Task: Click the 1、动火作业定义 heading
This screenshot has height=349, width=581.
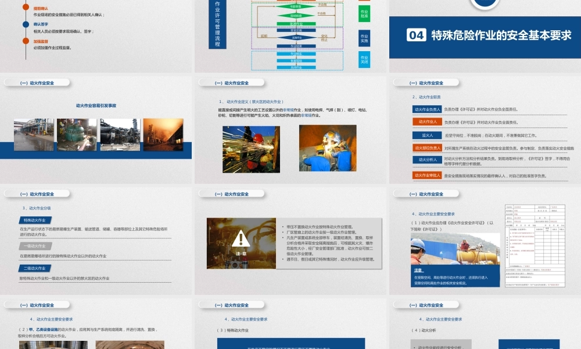Action: (251, 102)
